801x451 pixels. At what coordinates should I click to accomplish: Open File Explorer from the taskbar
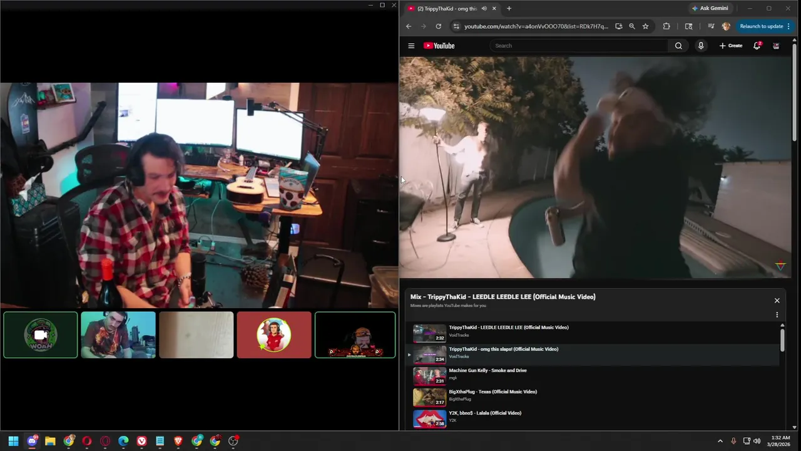[50, 441]
